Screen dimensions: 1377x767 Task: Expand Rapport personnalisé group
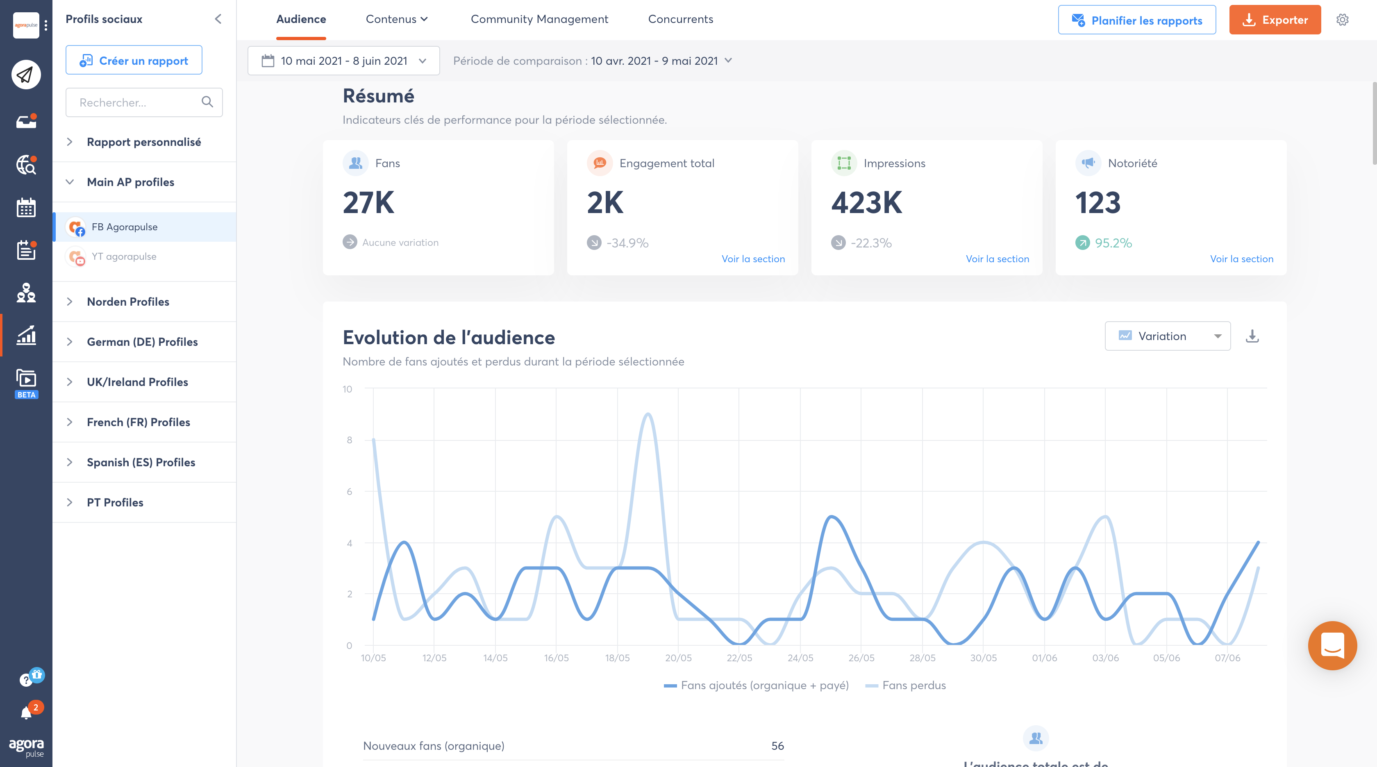pos(144,142)
